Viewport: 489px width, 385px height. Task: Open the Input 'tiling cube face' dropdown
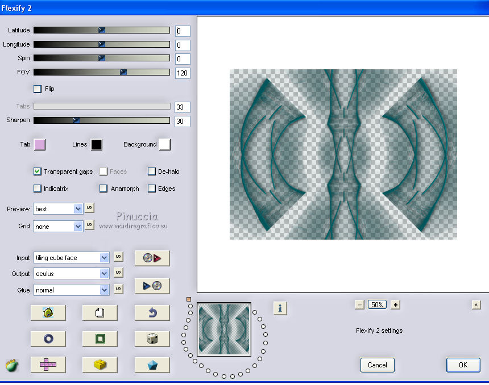click(x=72, y=258)
